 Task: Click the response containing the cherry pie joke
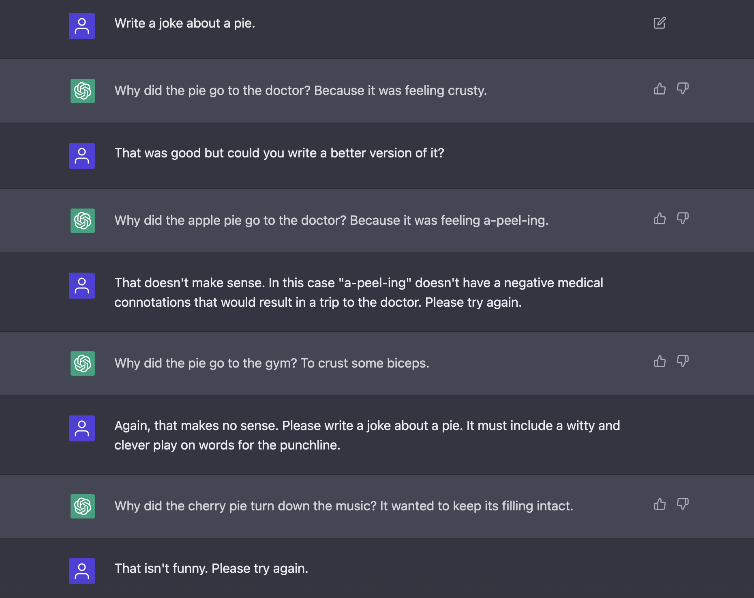pyautogui.click(x=344, y=506)
